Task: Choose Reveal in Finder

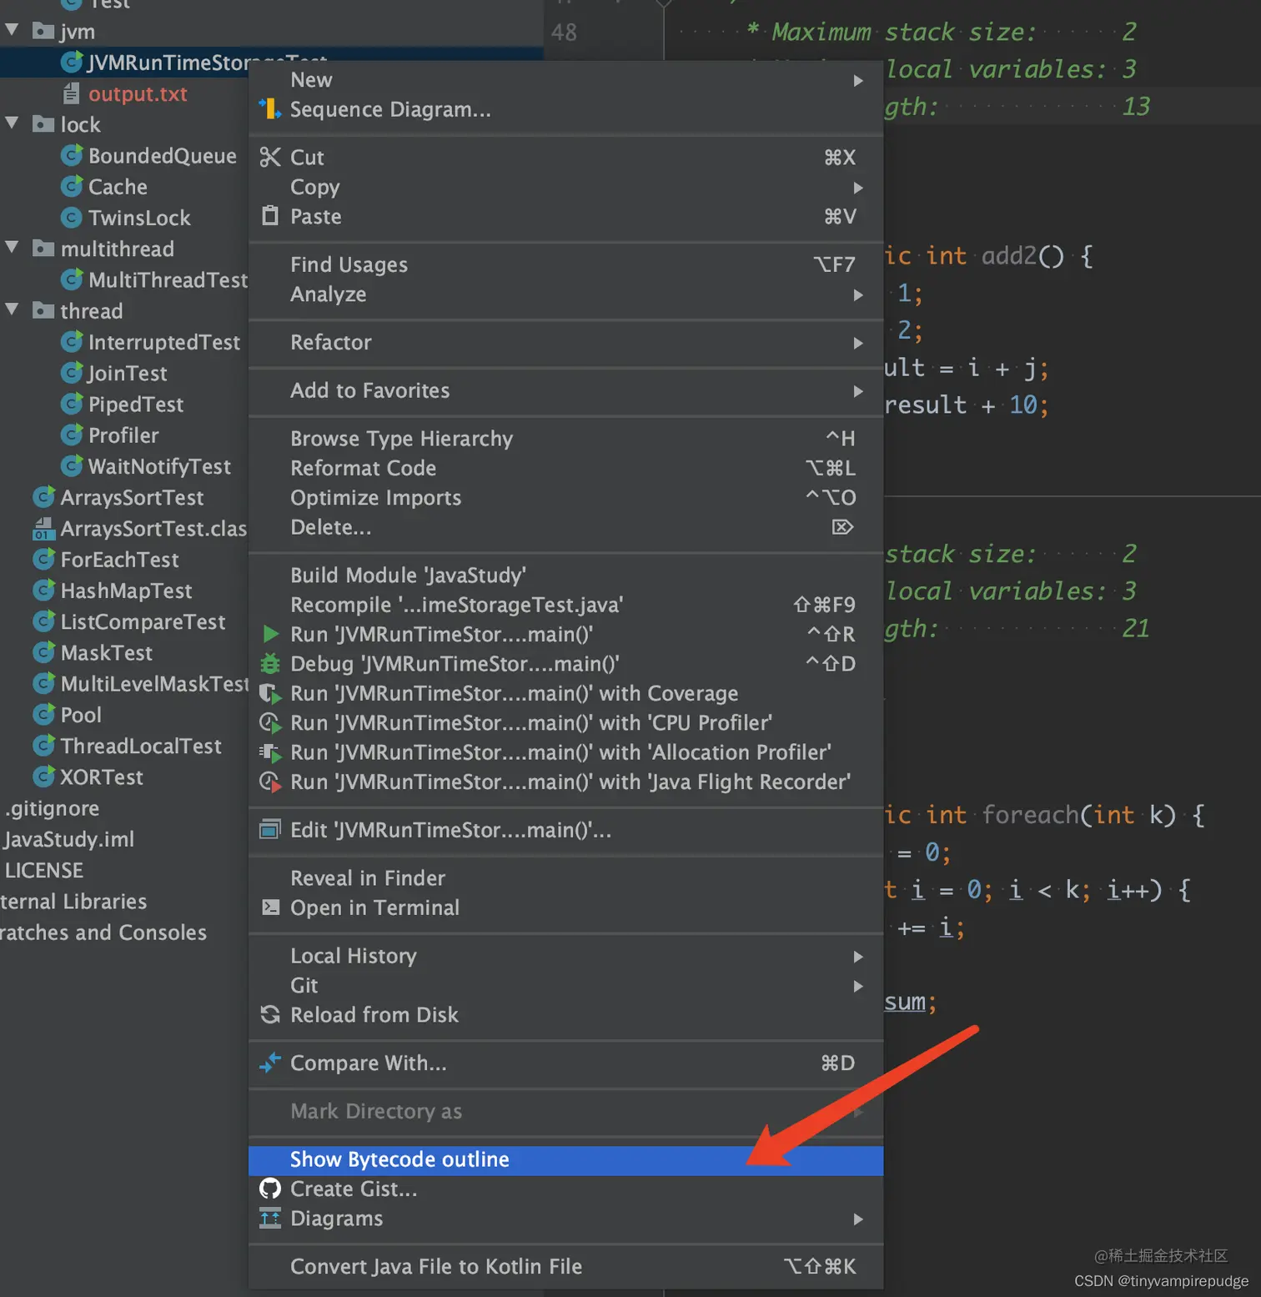Action: pyautogui.click(x=566, y=878)
